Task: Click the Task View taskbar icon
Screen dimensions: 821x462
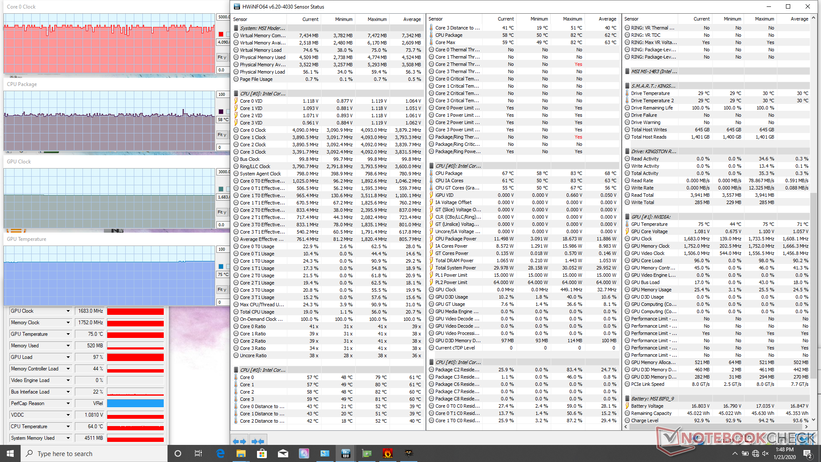Action: pos(198,453)
